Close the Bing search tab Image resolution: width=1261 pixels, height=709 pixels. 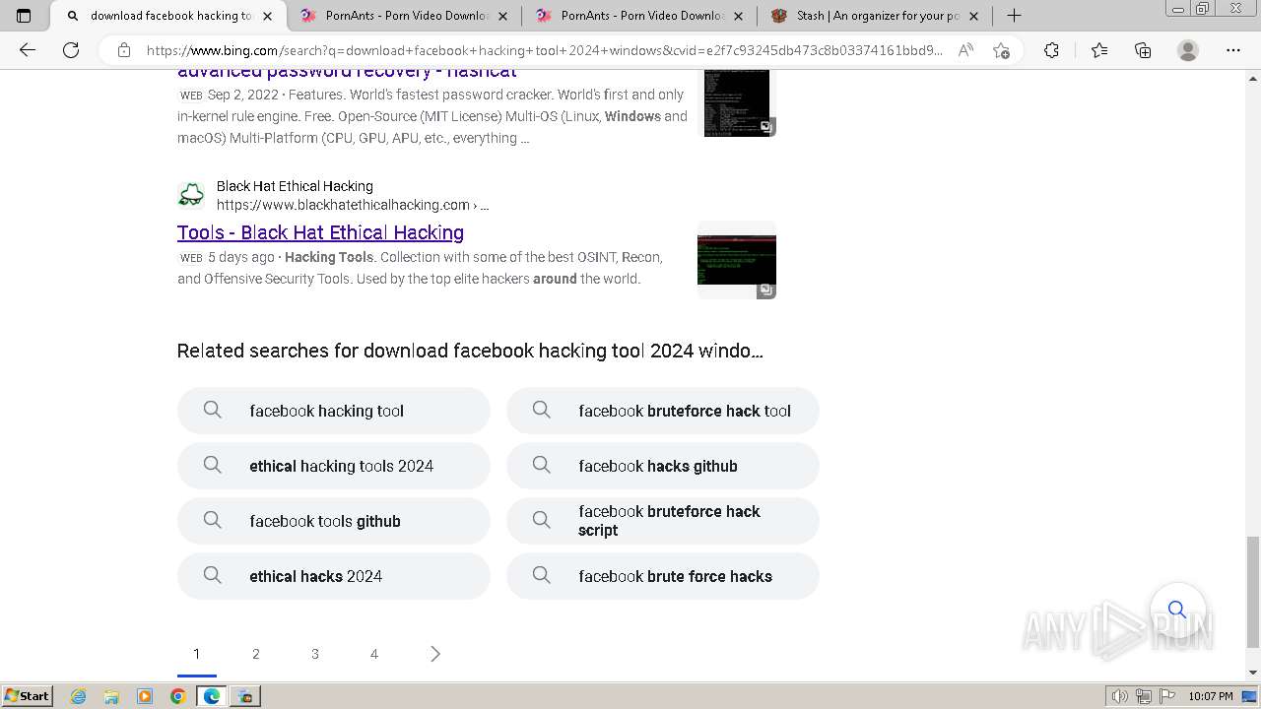click(268, 16)
